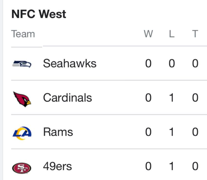The width and height of the screenshot is (207, 180).
Task: Click the Cardinals wins value
Action: click(x=148, y=98)
